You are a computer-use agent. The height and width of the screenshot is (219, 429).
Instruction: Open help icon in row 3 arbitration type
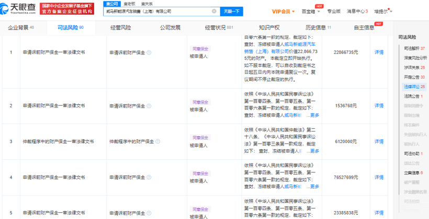click(157, 141)
